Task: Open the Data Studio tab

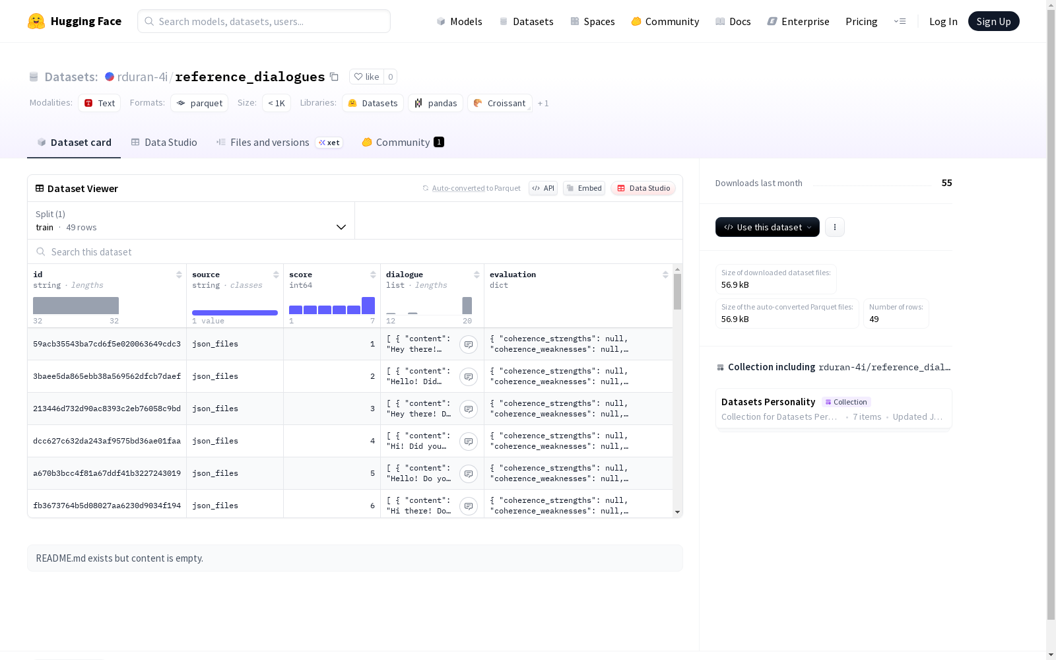Action: [164, 143]
